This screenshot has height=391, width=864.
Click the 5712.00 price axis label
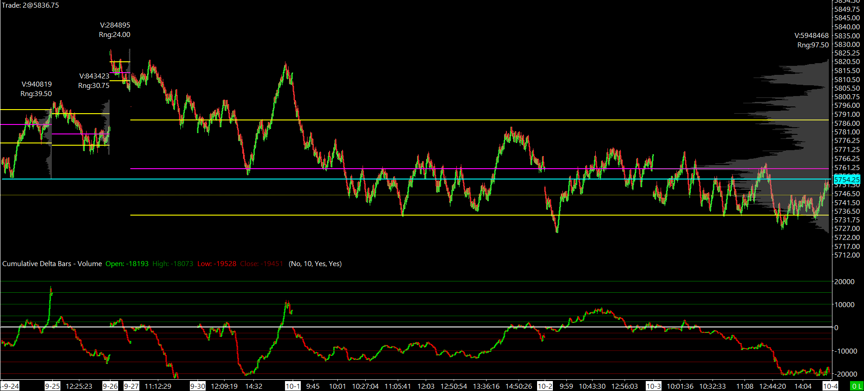(x=847, y=255)
